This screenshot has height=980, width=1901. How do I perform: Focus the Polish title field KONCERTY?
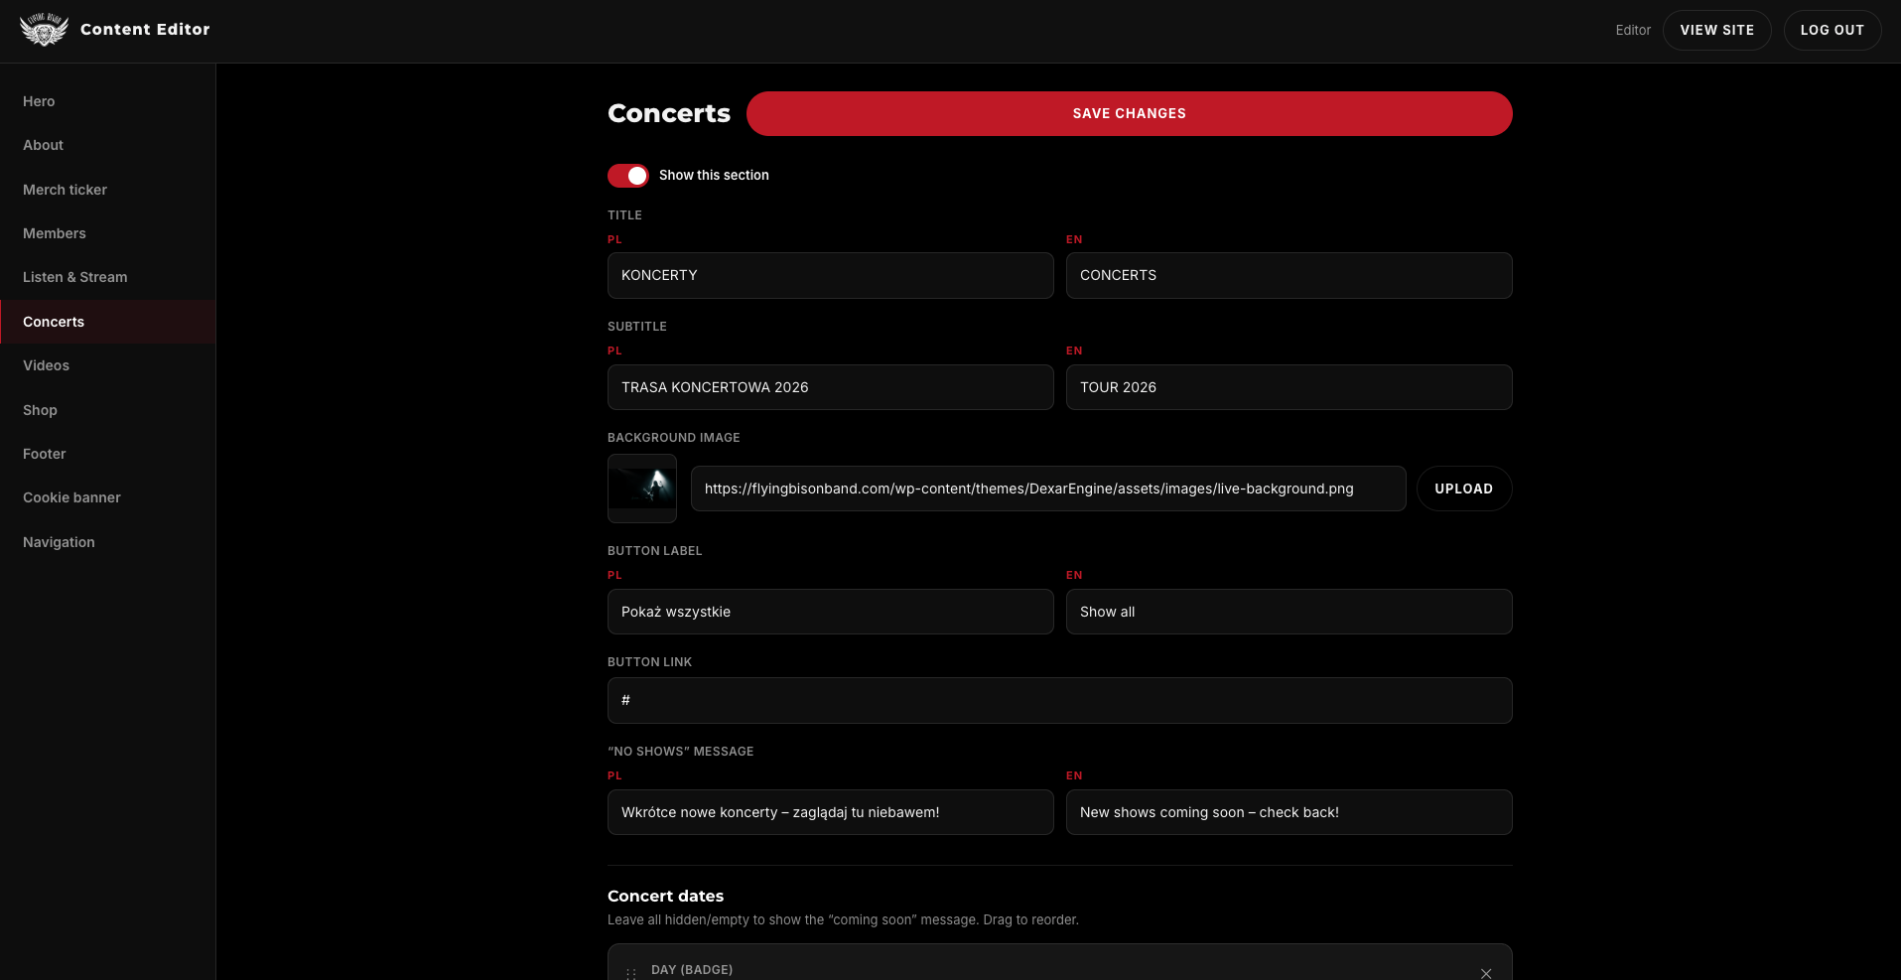point(831,275)
